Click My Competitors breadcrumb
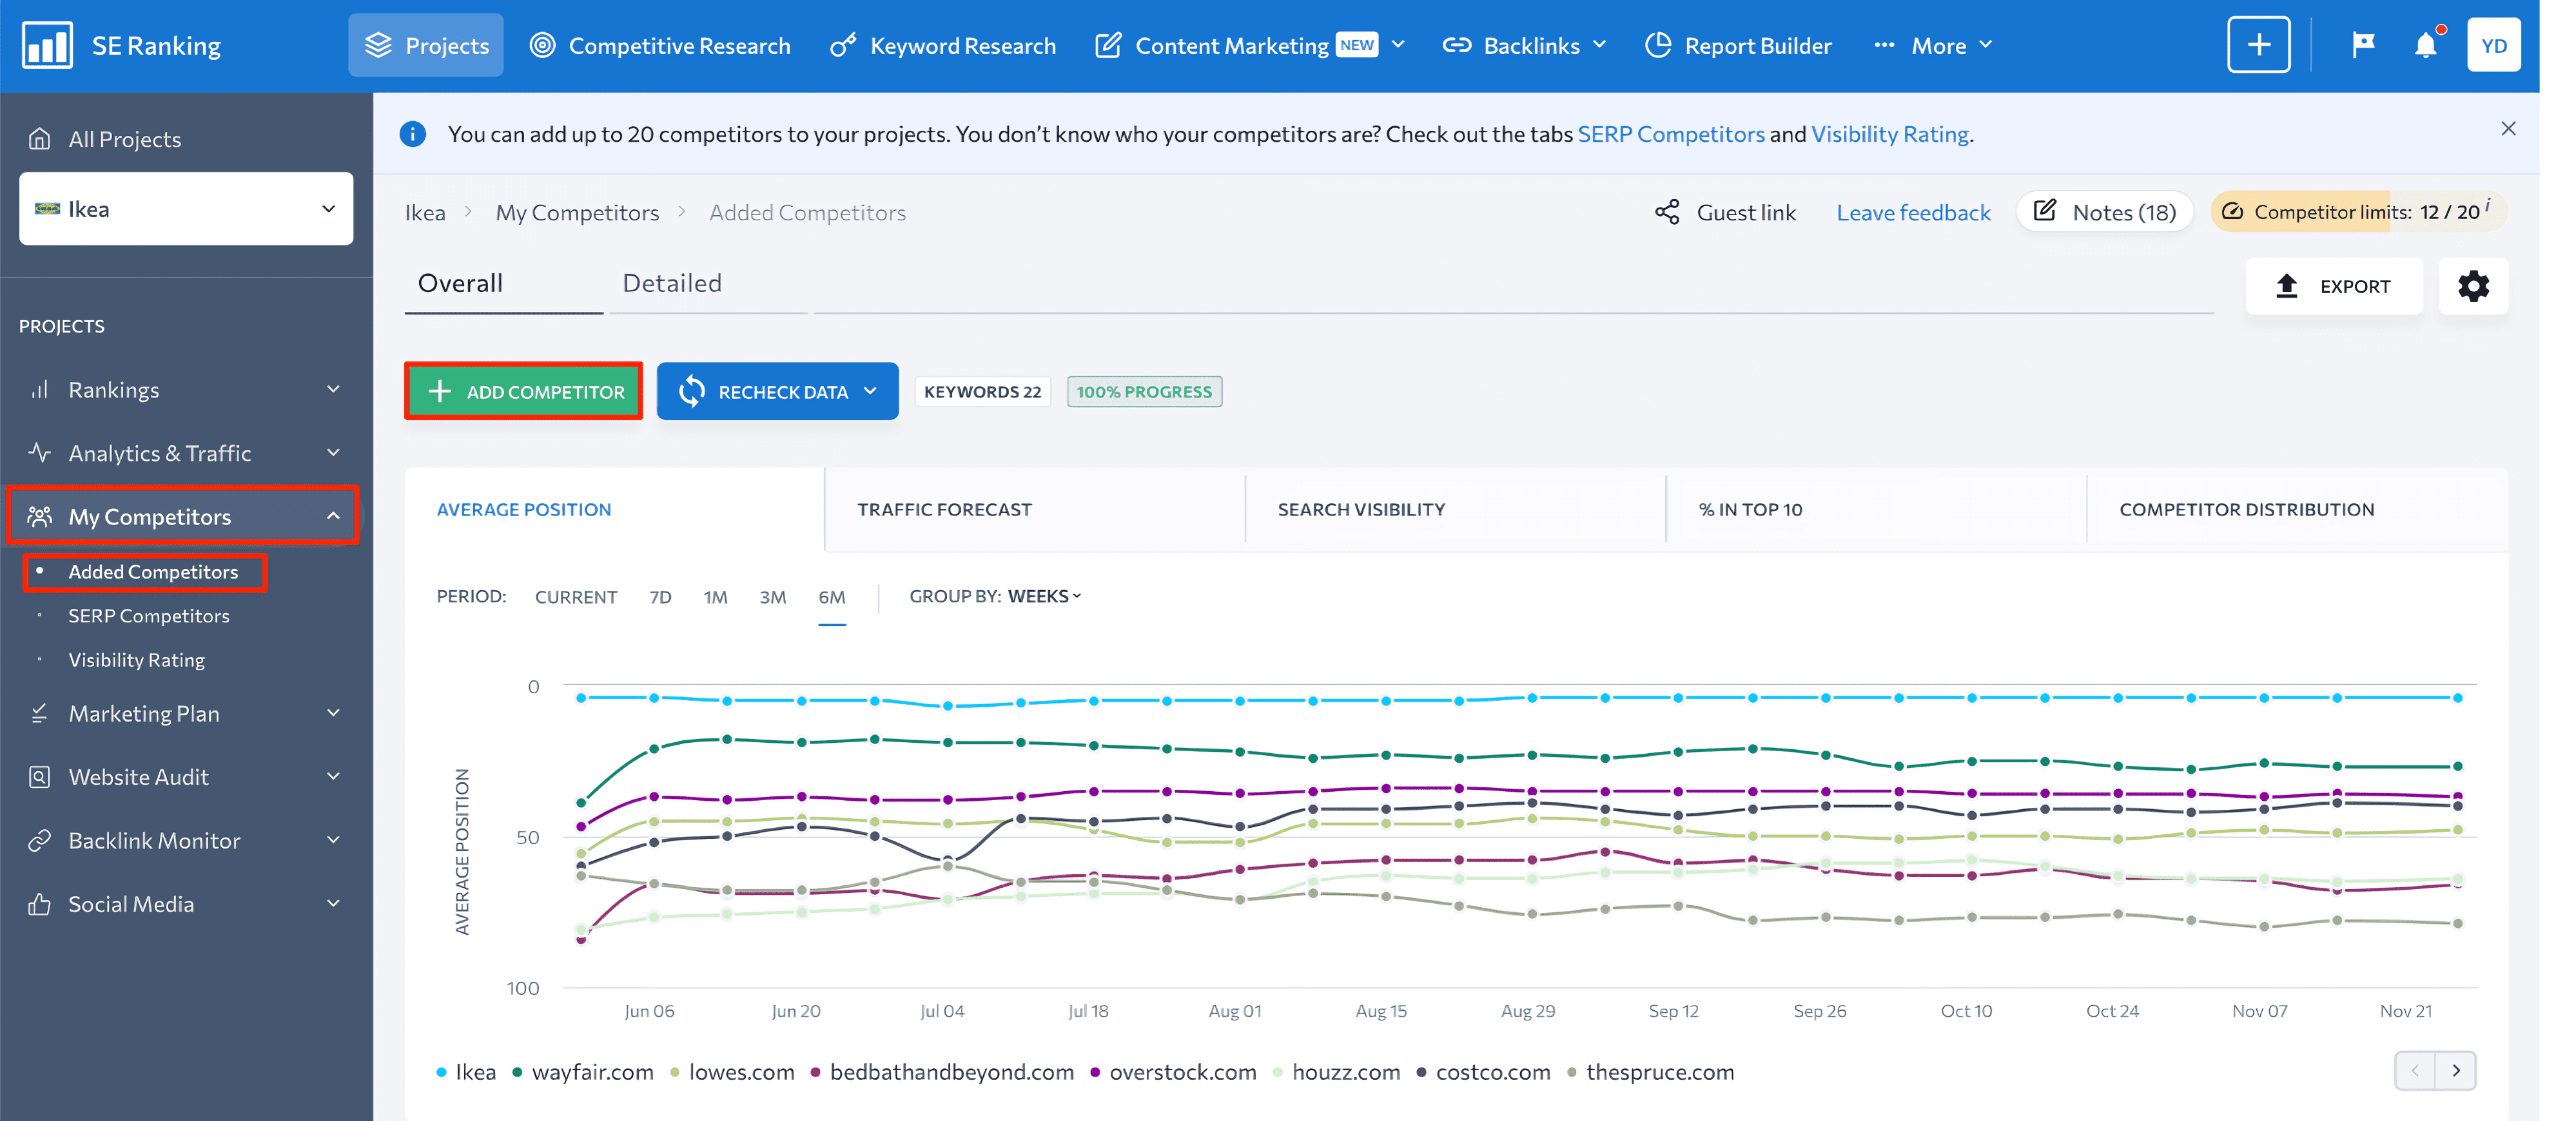 (x=577, y=213)
